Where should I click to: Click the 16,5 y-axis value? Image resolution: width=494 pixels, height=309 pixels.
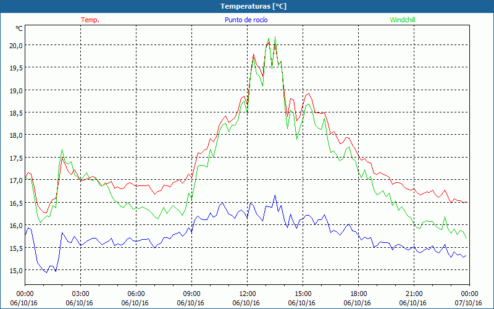point(17,203)
